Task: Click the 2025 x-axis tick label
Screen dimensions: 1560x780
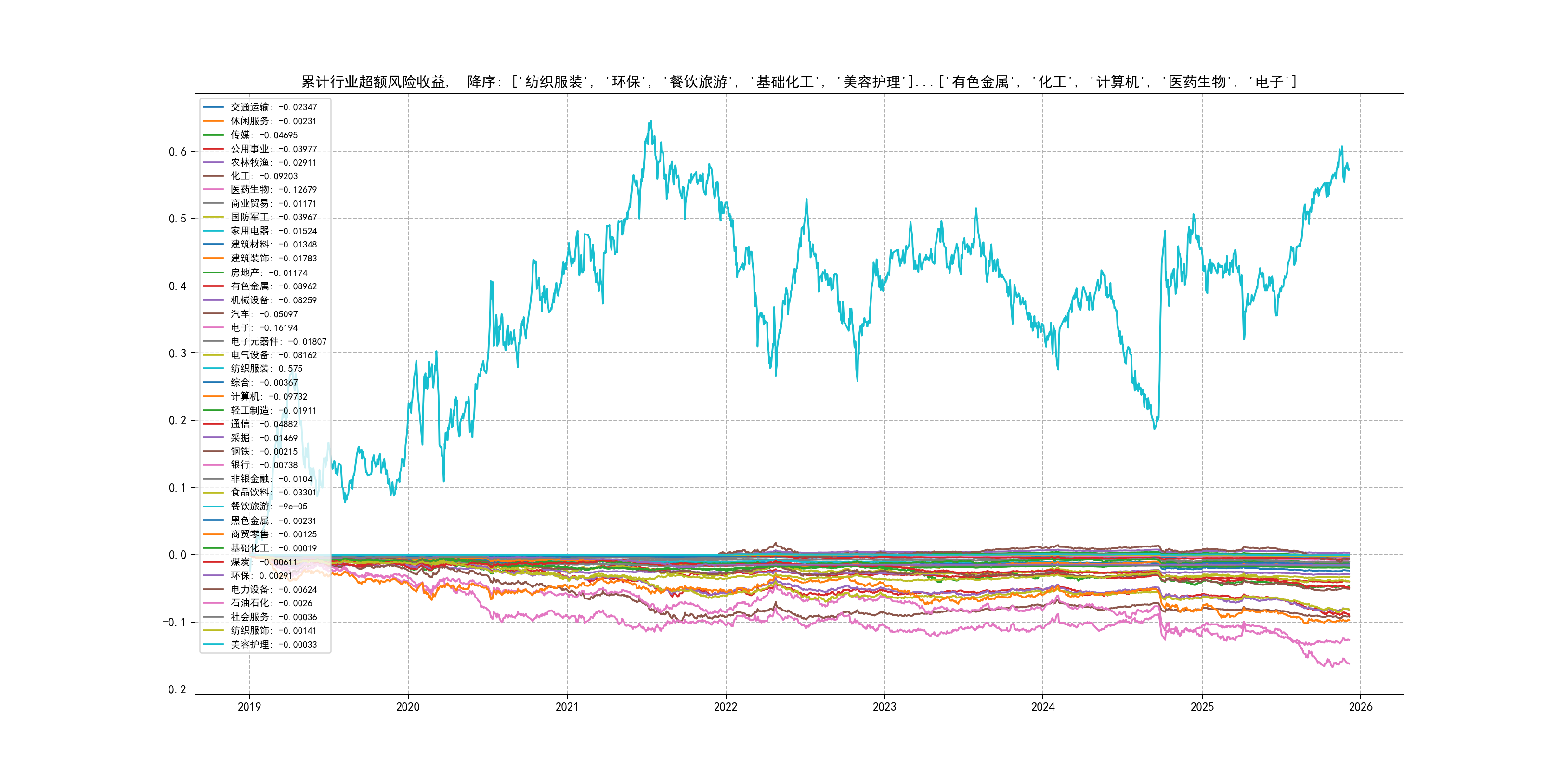Action: click(x=1202, y=707)
